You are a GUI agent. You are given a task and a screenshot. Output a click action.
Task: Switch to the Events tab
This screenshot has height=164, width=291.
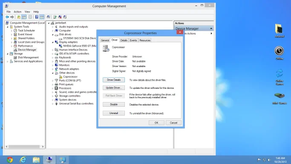click(x=133, y=40)
